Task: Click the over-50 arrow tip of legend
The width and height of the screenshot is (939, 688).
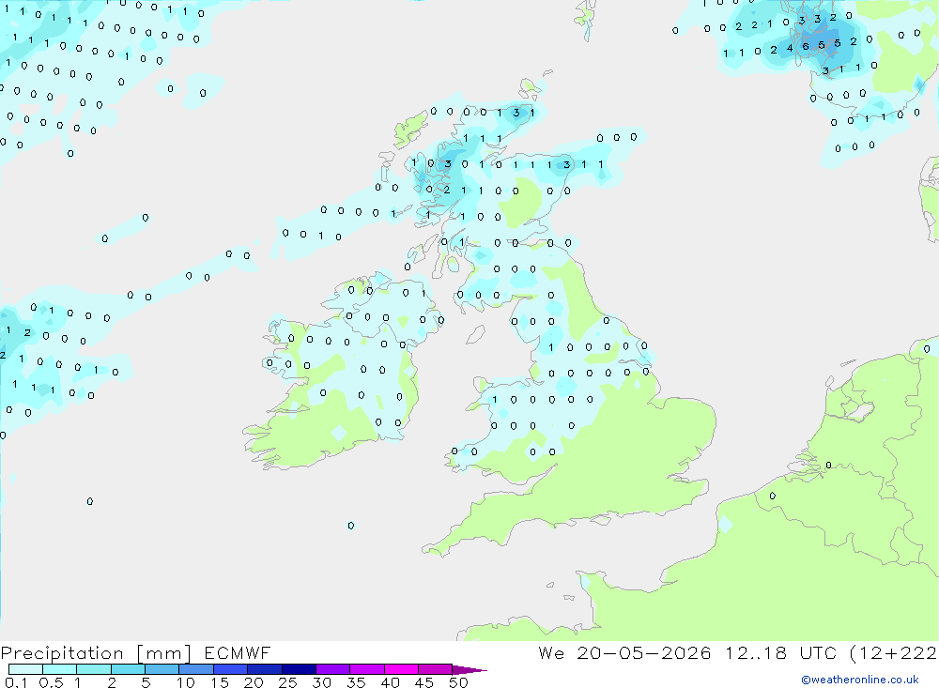Action: (469, 670)
